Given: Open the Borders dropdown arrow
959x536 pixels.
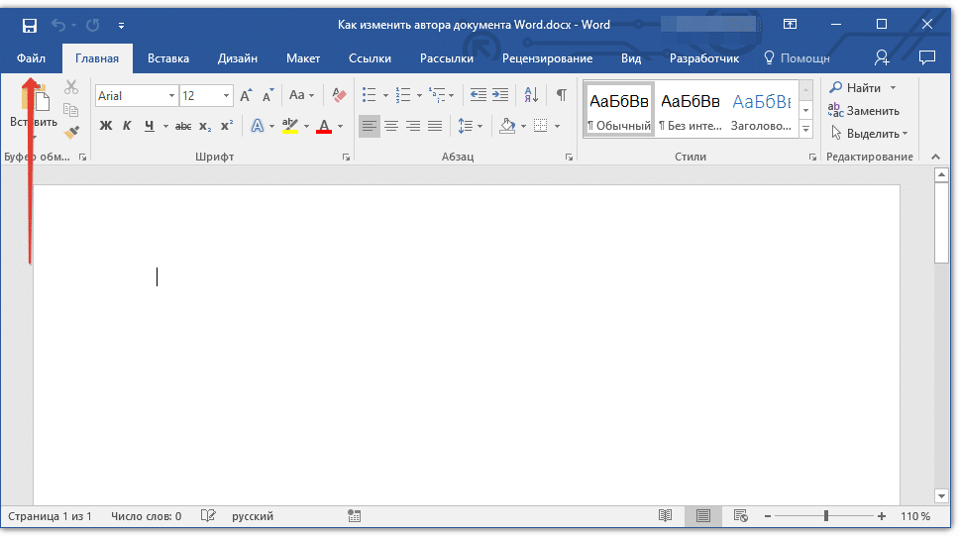Looking at the screenshot, I should click(x=557, y=127).
